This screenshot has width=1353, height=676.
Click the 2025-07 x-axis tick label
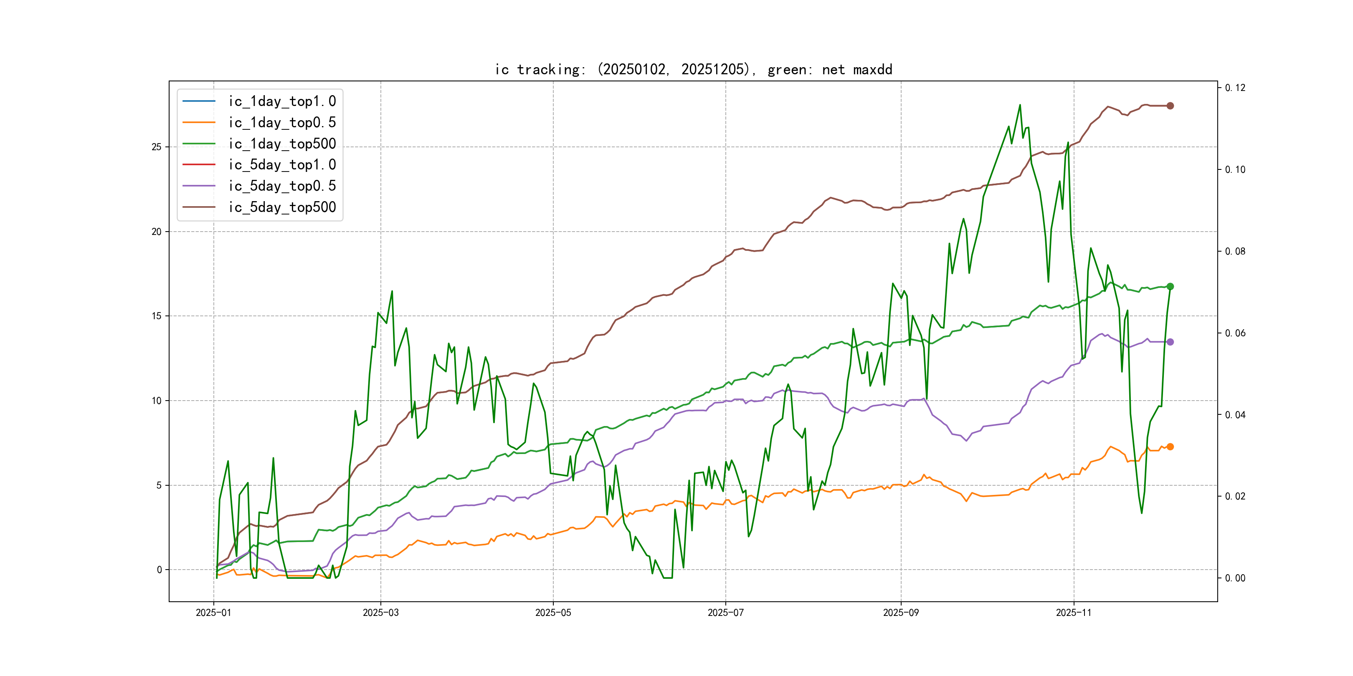pyautogui.click(x=725, y=613)
